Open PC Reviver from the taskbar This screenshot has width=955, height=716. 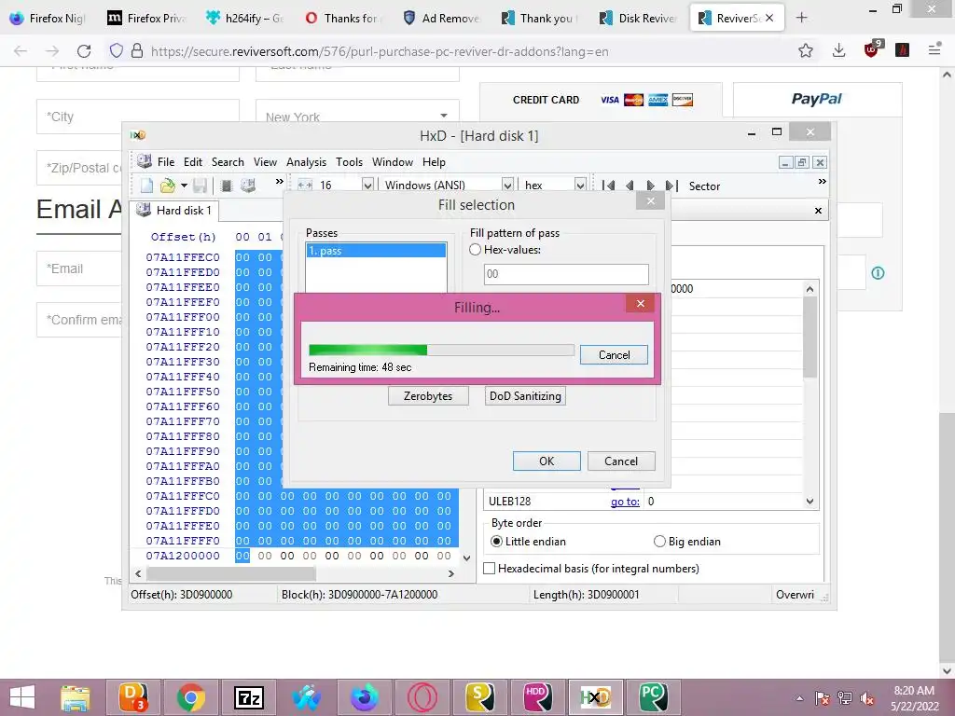point(653,697)
